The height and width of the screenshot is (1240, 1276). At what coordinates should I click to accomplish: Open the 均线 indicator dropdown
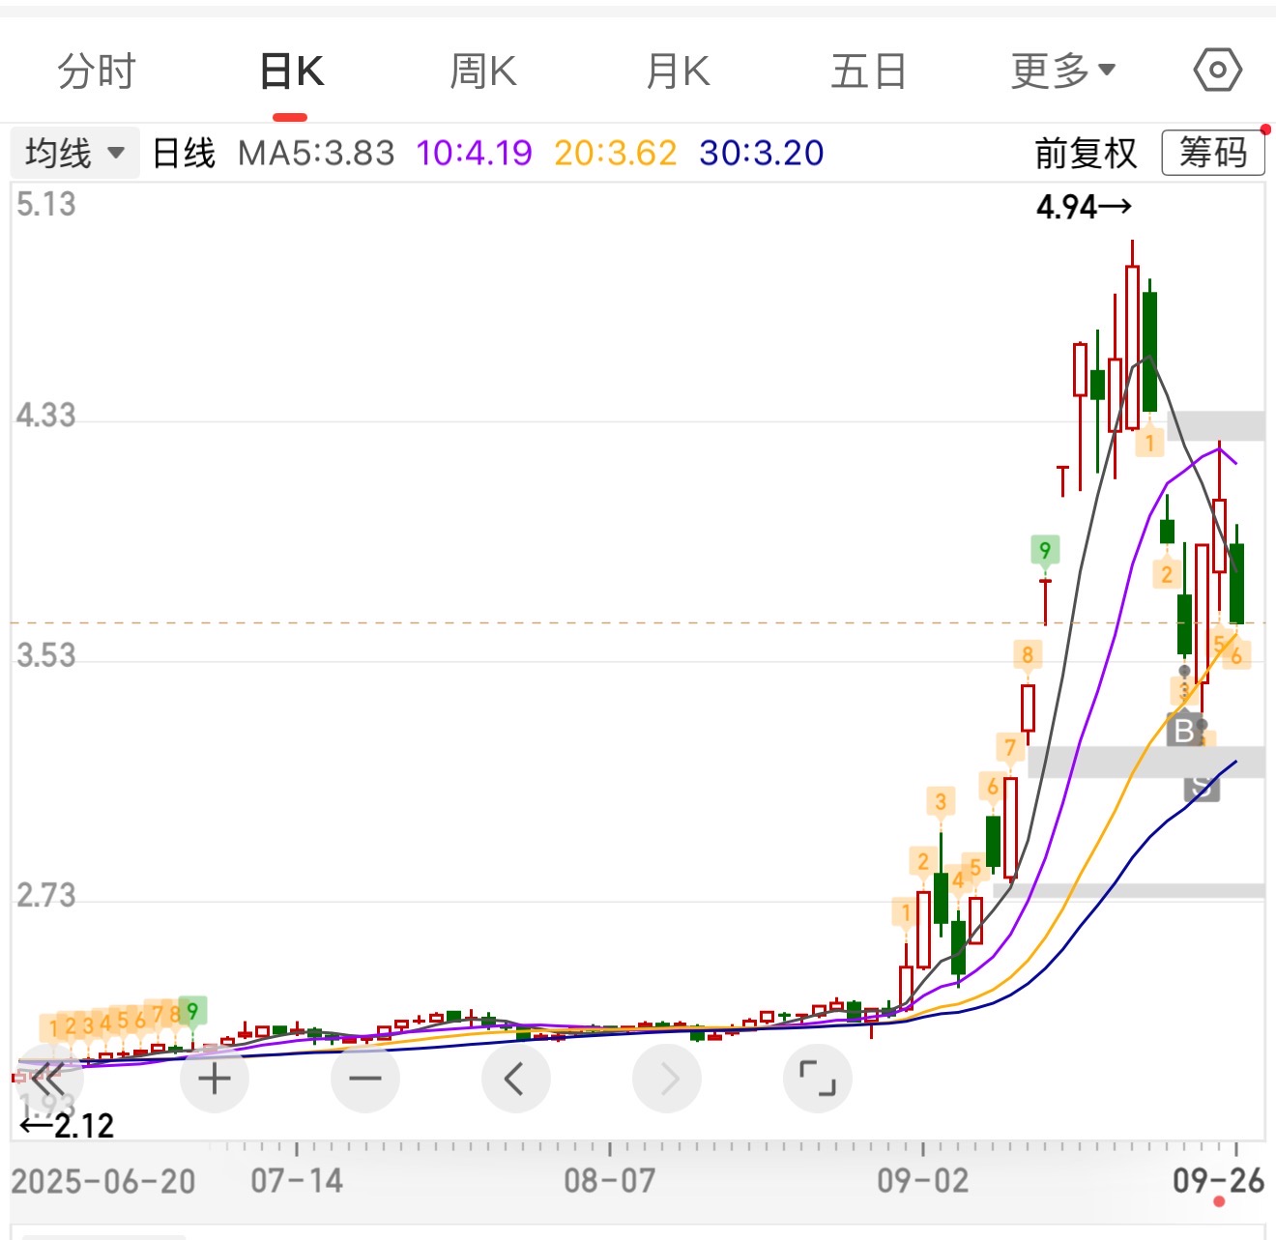74,154
